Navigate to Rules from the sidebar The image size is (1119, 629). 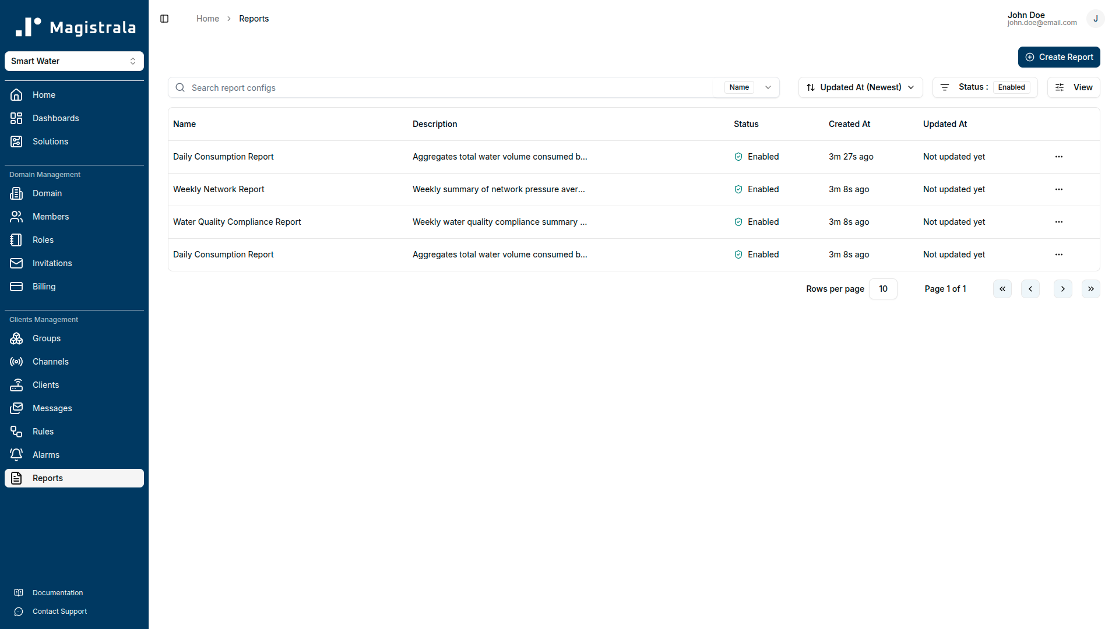pyautogui.click(x=43, y=432)
